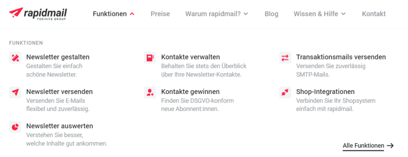
Task: Collapse the Funktionen menu chevron
Action: (x=132, y=14)
